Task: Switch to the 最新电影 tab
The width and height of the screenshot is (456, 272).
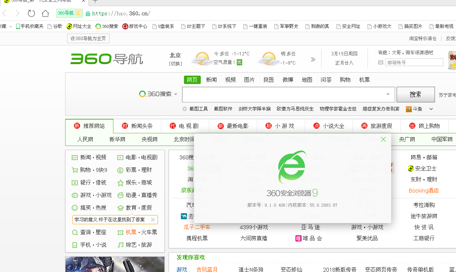Action: click(233, 126)
